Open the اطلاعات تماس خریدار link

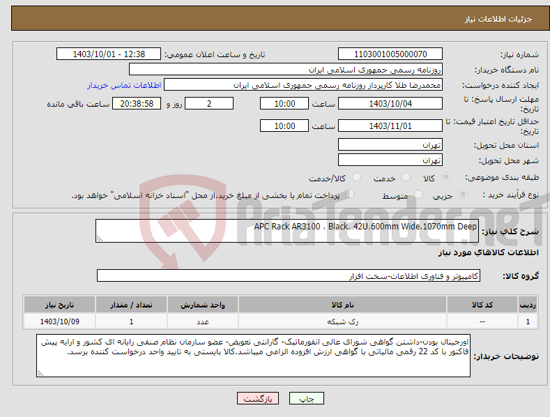(124, 85)
